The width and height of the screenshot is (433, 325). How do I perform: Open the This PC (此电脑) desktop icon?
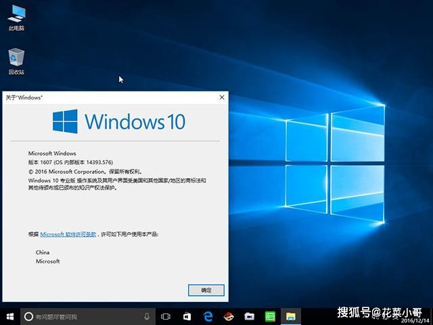pos(16,16)
